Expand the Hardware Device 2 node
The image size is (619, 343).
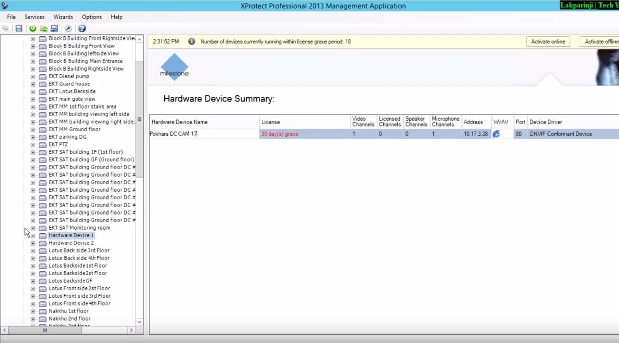[x=33, y=243]
